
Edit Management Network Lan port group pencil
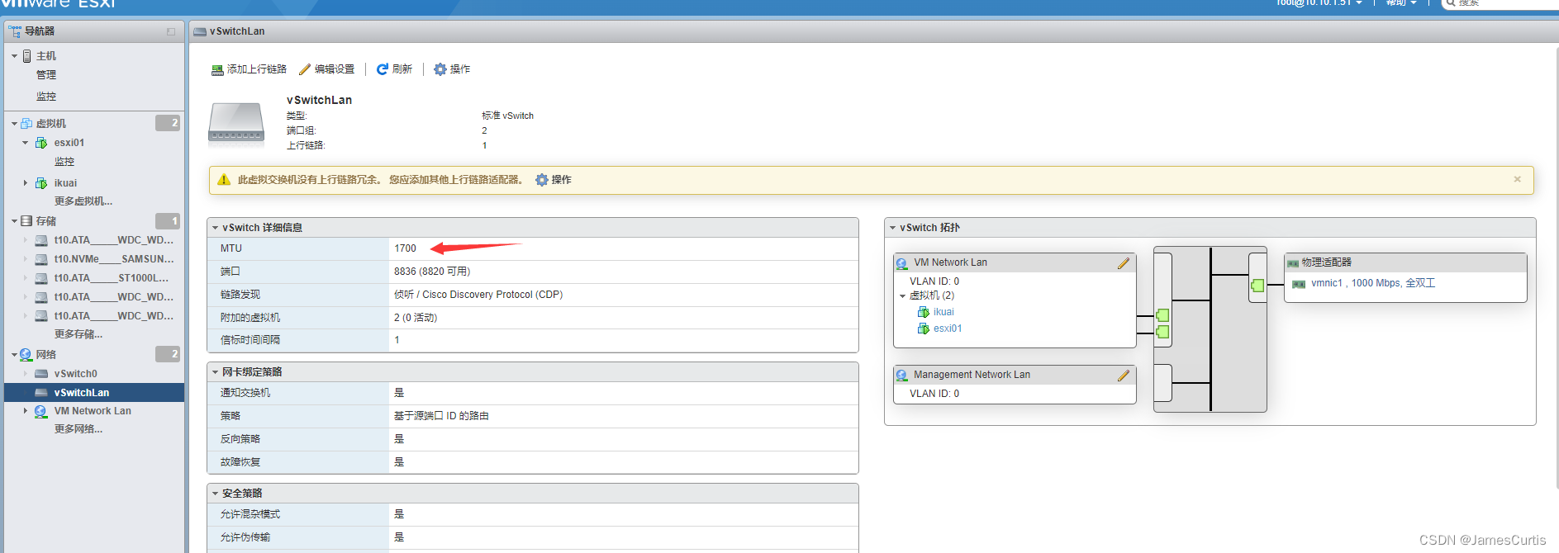pyautogui.click(x=1123, y=376)
